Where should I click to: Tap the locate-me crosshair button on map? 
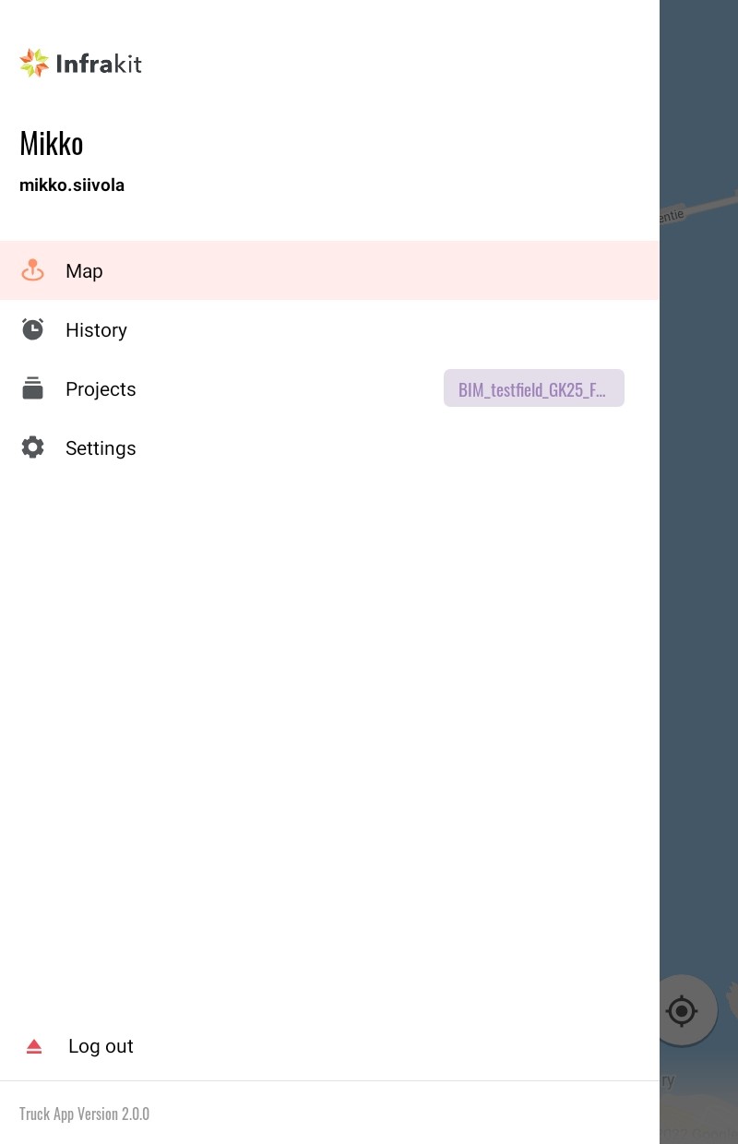point(682,1011)
